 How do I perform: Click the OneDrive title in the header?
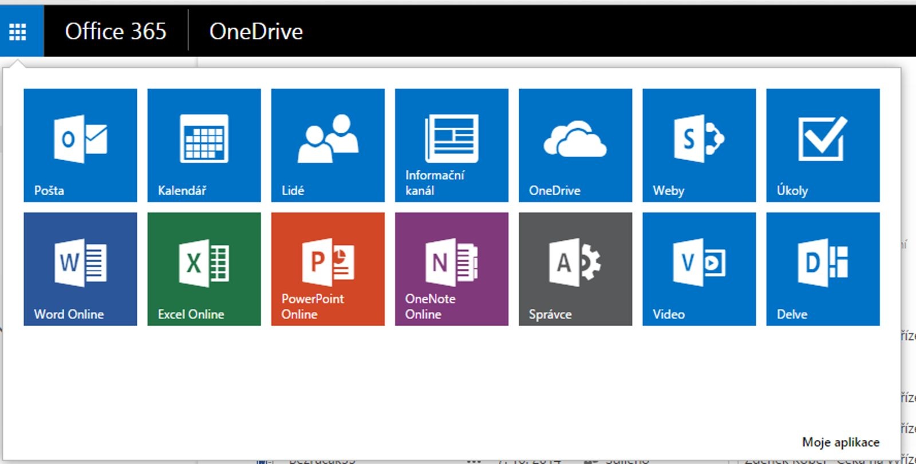[x=256, y=31]
